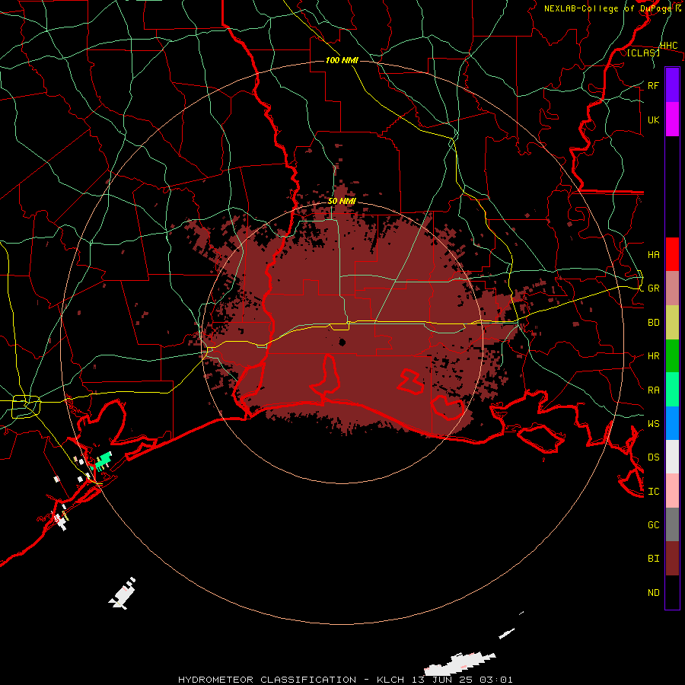The width and height of the screenshot is (685, 685).
Task: Click the GR legend label
Action: [654, 288]
